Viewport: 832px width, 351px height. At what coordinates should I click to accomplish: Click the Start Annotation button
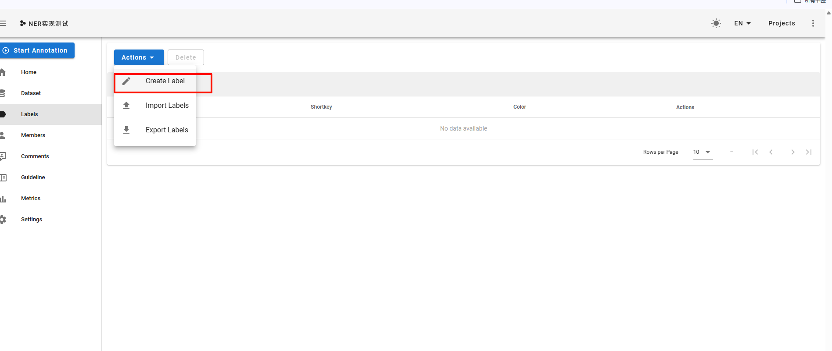coord(37,50)
